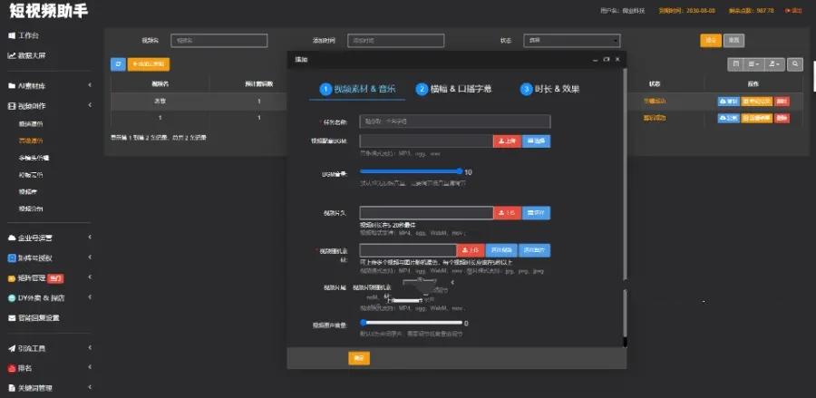Click the cloud icon beside 企业号运营

[12, 238]
